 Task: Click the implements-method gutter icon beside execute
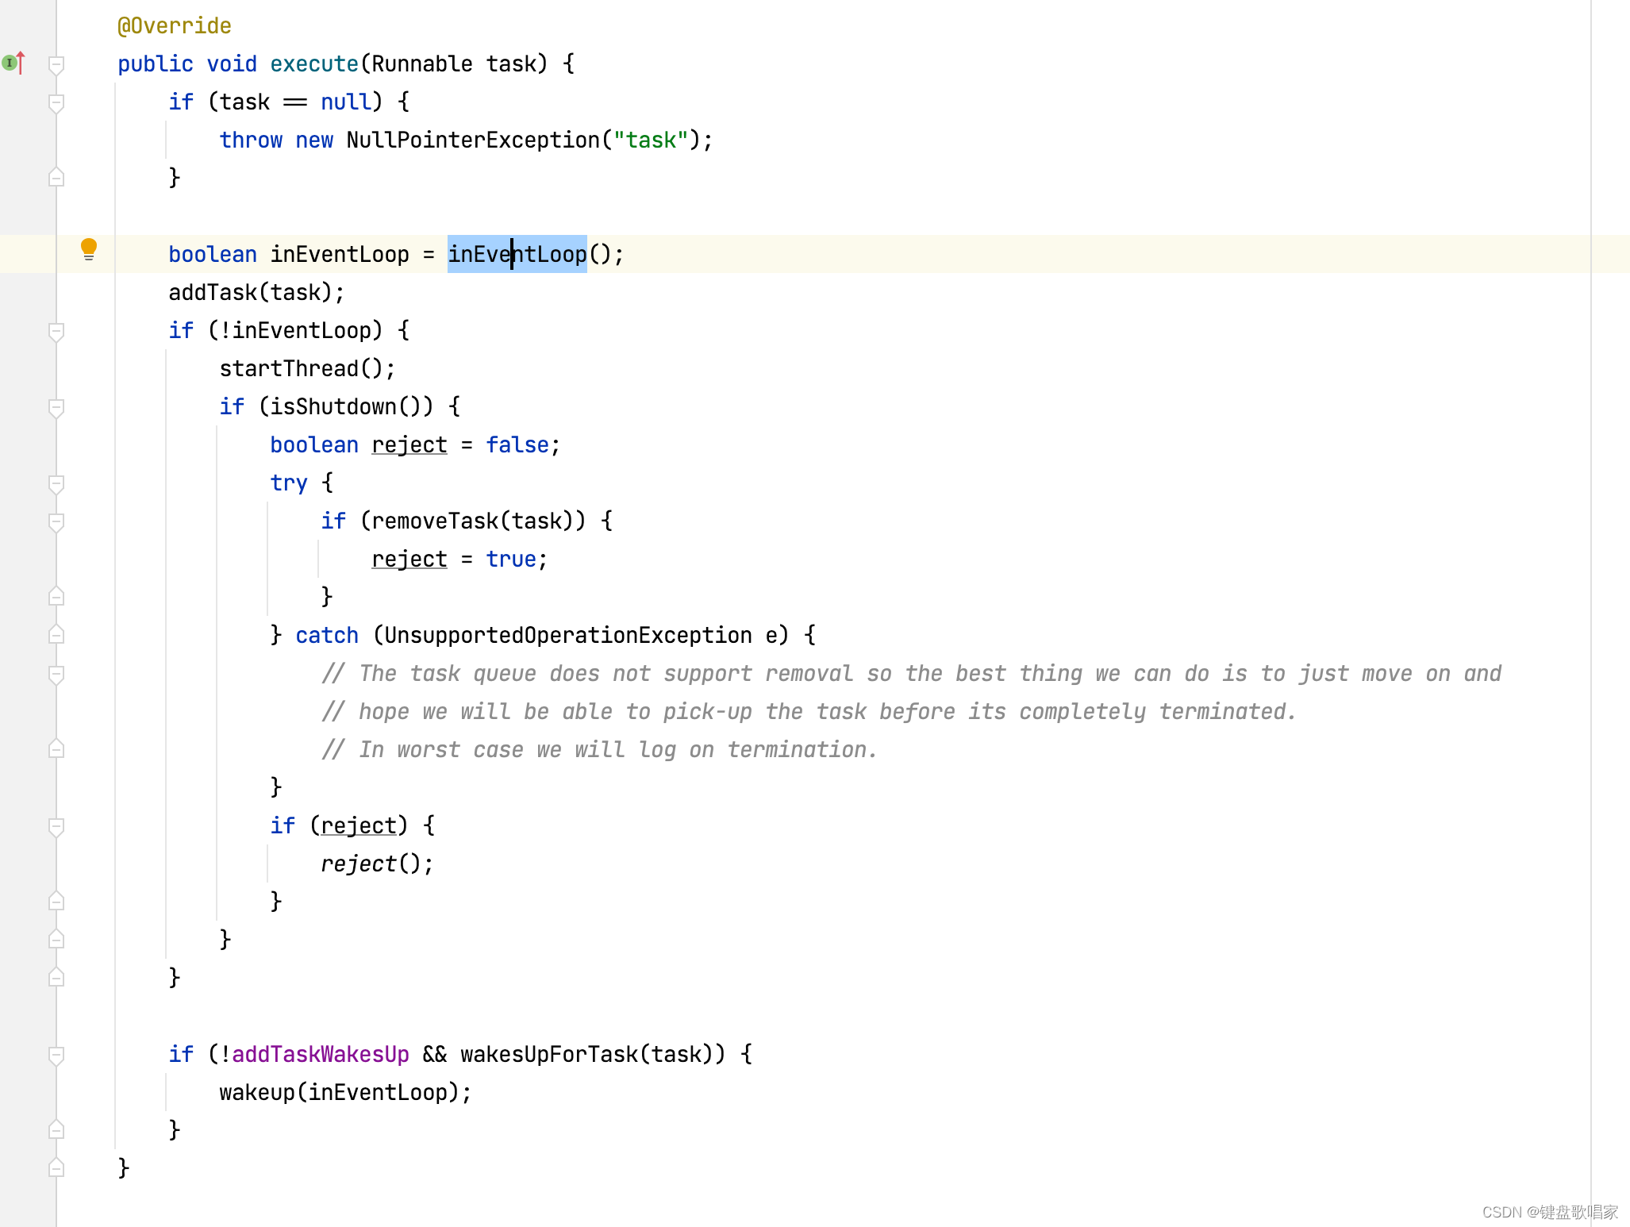coord(13,63)
